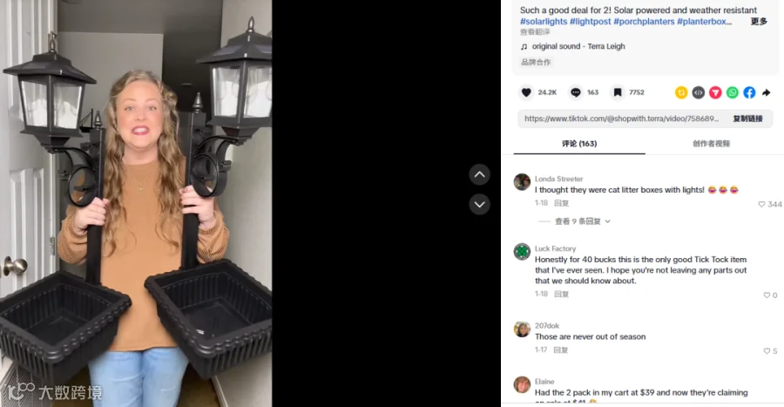
Task: Expand the full caption with 更多
Action: [x=759, y=22]
